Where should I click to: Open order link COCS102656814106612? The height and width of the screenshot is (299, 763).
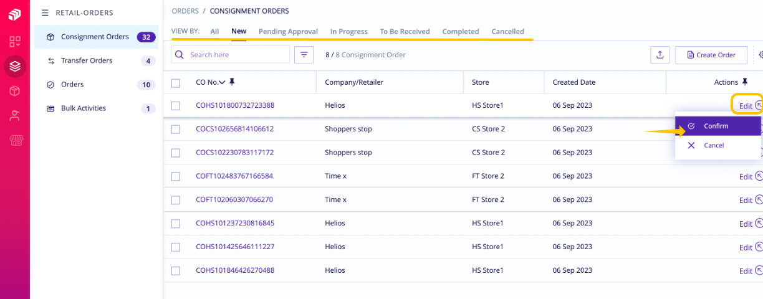[x=235, y=129]
